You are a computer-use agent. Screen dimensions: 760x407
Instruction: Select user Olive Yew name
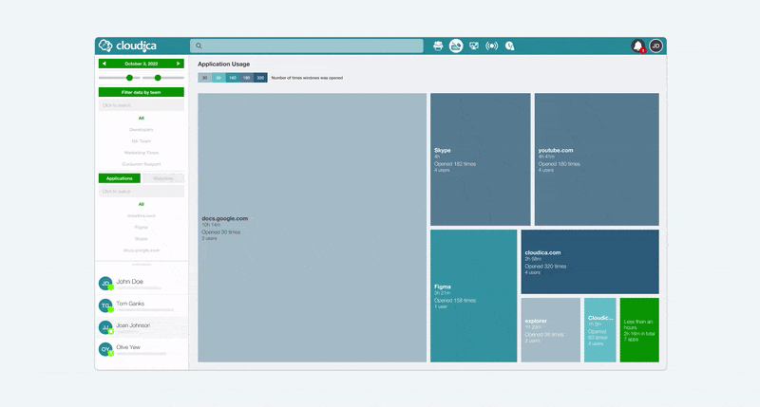point(128,347)
